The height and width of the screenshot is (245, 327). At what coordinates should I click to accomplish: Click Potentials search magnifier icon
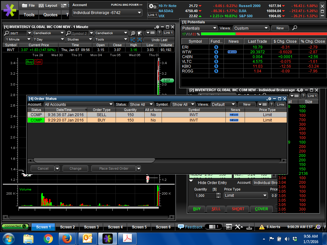tap(295, 28)
